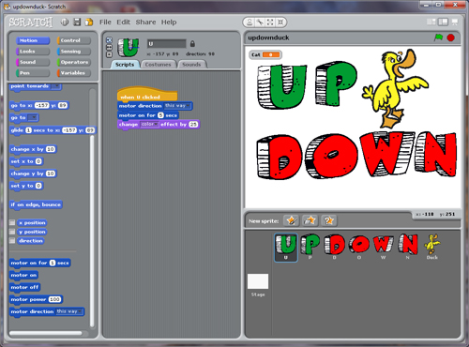Expand the color effect dropdown
The width and height of the screenshot is (469, 347).
point(149,125)
